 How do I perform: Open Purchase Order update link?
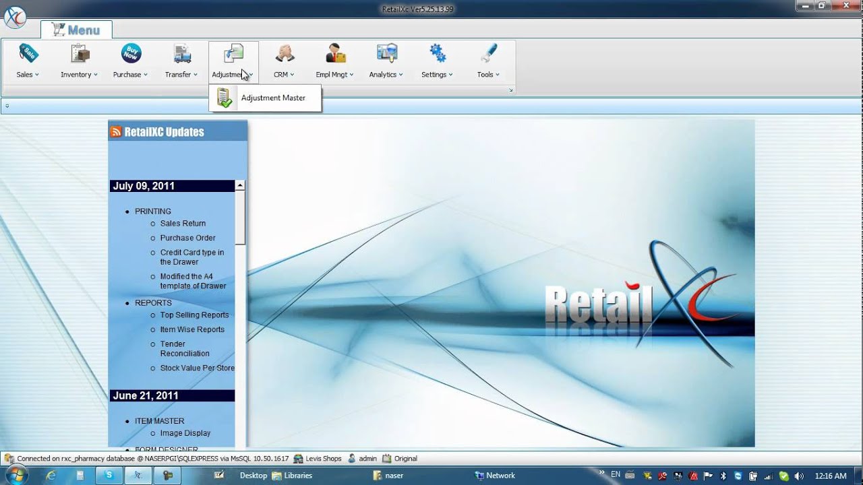[x=188, y=238]
